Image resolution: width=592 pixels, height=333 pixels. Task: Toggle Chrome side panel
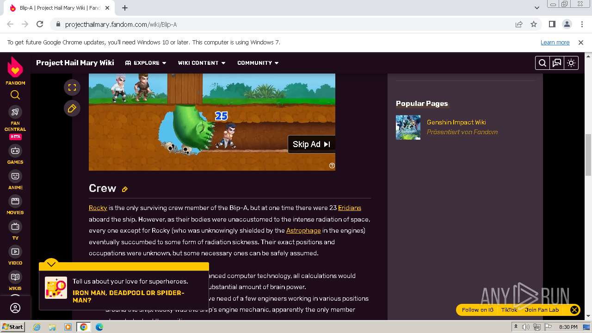(552, 25)
